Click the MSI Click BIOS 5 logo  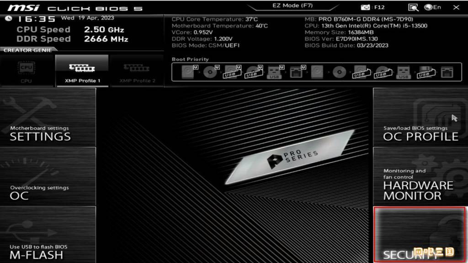click(75, 8)
